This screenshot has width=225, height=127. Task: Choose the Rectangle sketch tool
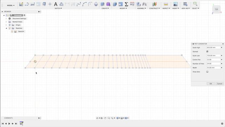point(33,4)
